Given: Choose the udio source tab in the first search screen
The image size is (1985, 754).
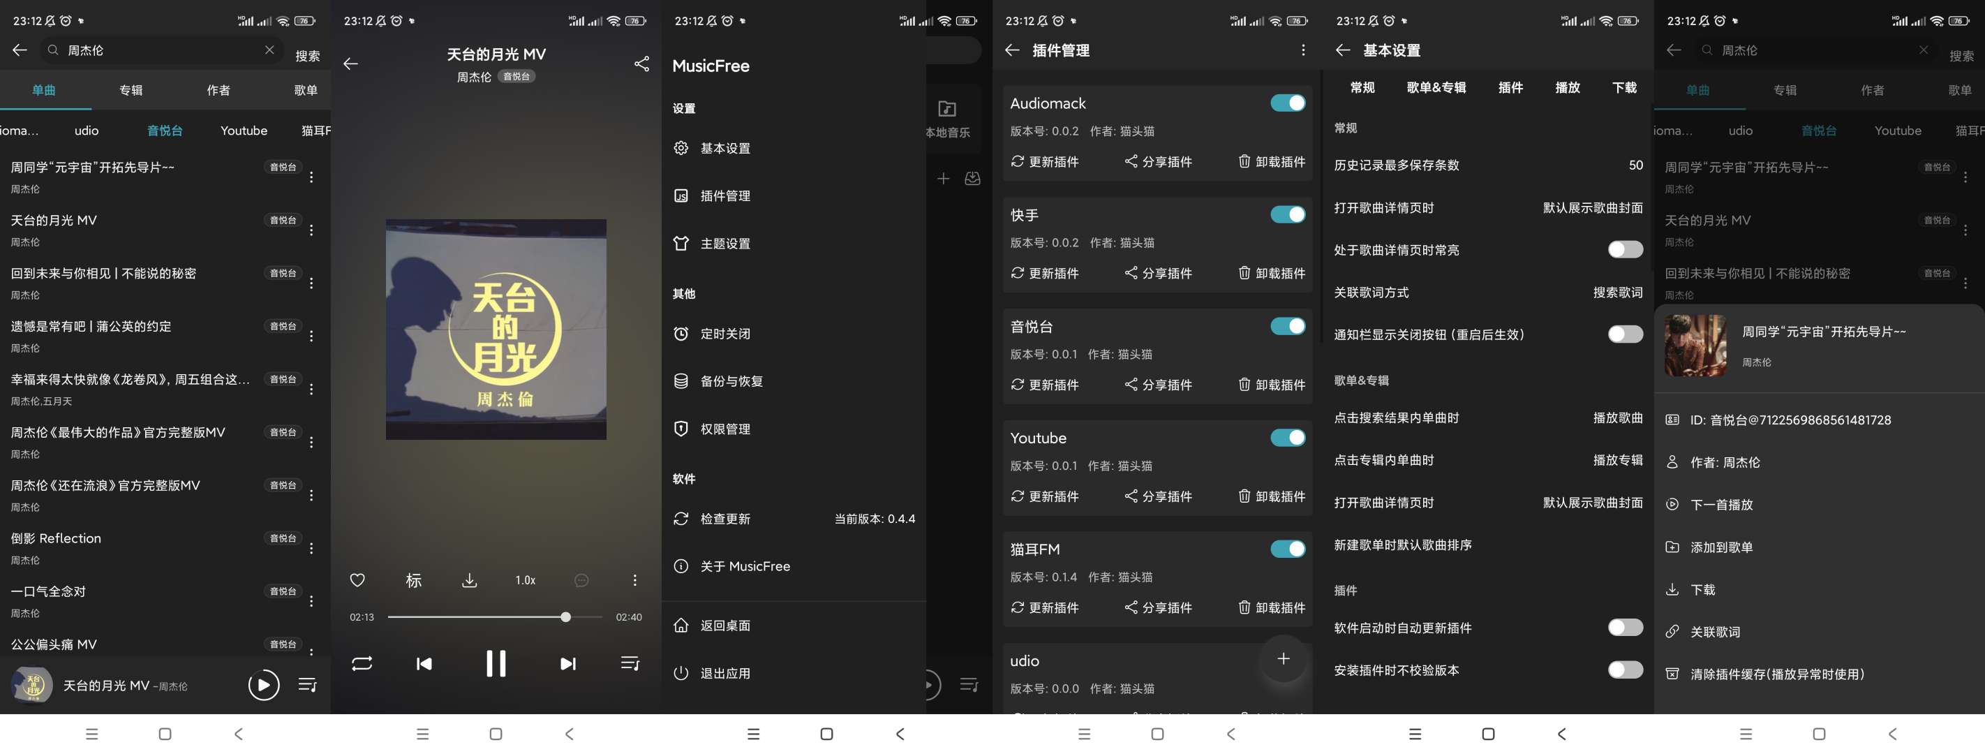Looking at the screenshot, I should 87,131.
